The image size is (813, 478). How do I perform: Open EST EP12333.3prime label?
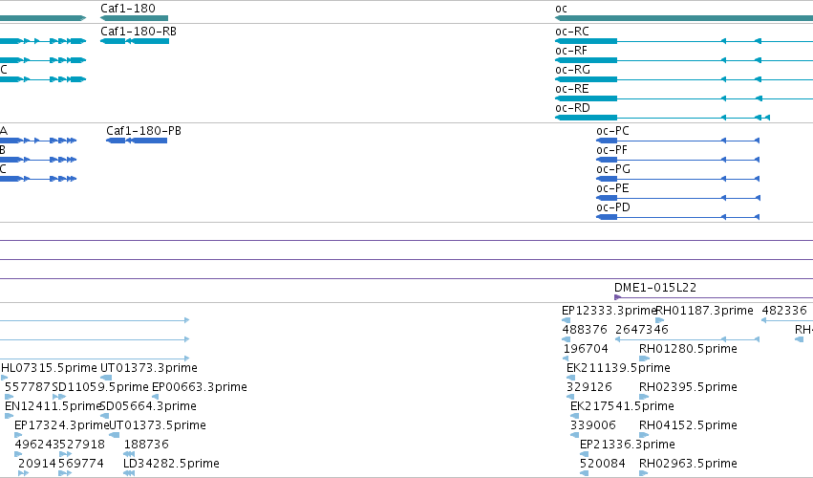[x=610, y=311]
